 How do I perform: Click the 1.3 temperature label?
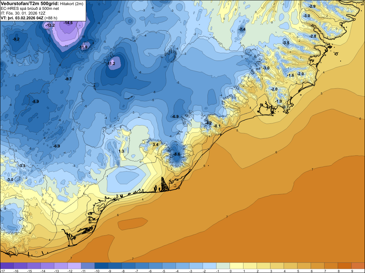click(121, 151)
